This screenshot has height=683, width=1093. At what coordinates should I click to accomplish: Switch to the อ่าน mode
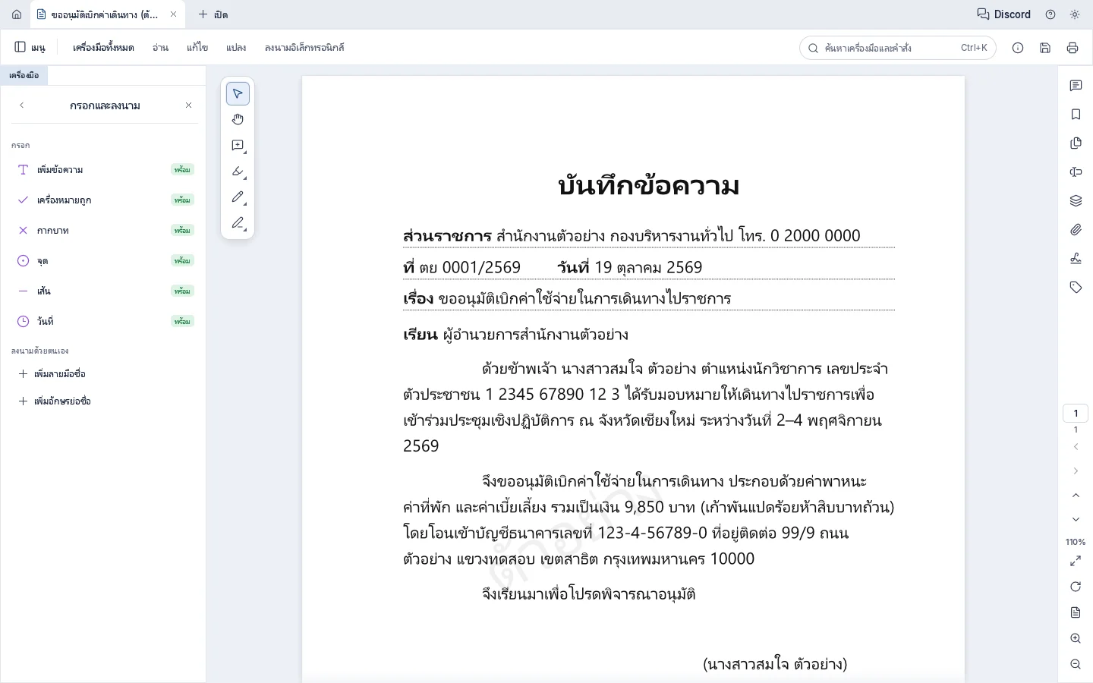point(160,47)
